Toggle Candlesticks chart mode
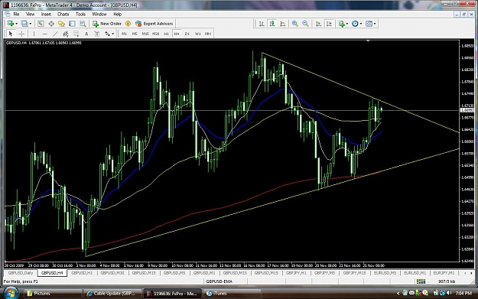This screenshot has height=299, width=478. (x=272, y=24)
